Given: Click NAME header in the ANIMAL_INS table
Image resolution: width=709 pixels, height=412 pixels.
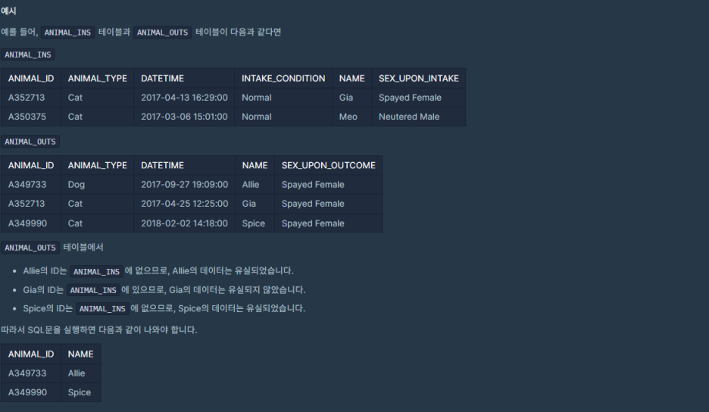Looking at the screenshot, I should click(351, 78).
